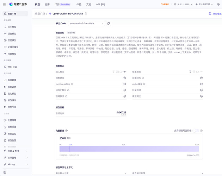Click the 结构化输出 capability indicator

[x=125, y=90]
